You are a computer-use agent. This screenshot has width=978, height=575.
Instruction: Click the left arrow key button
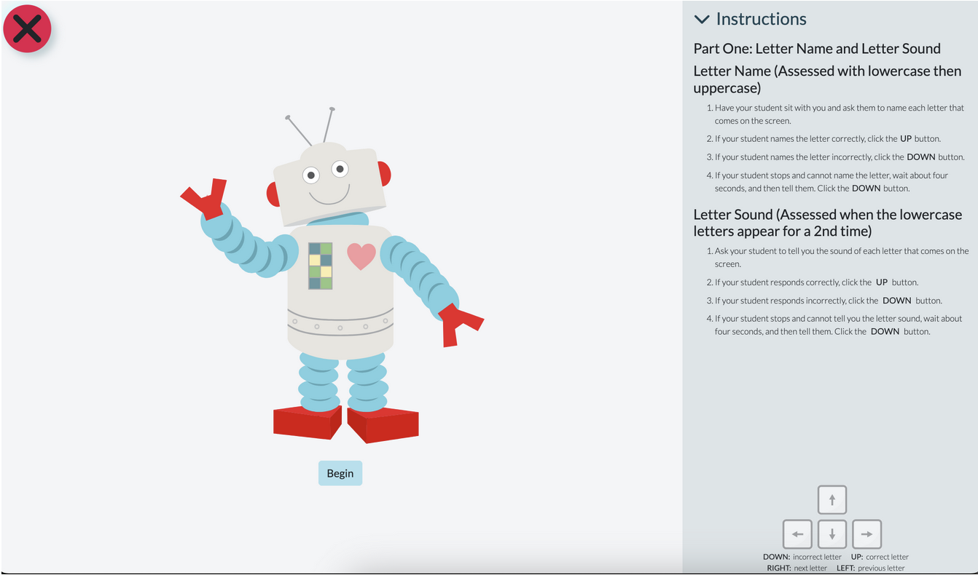click(x=797, y=534)
